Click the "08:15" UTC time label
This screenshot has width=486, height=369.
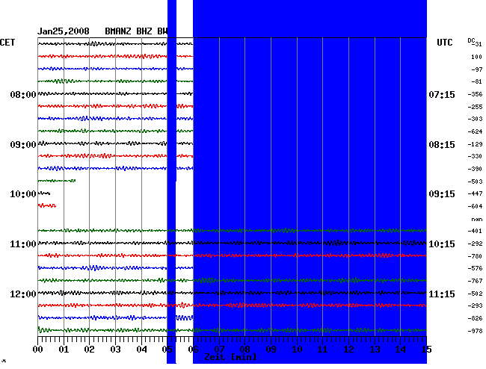(442, 145)
